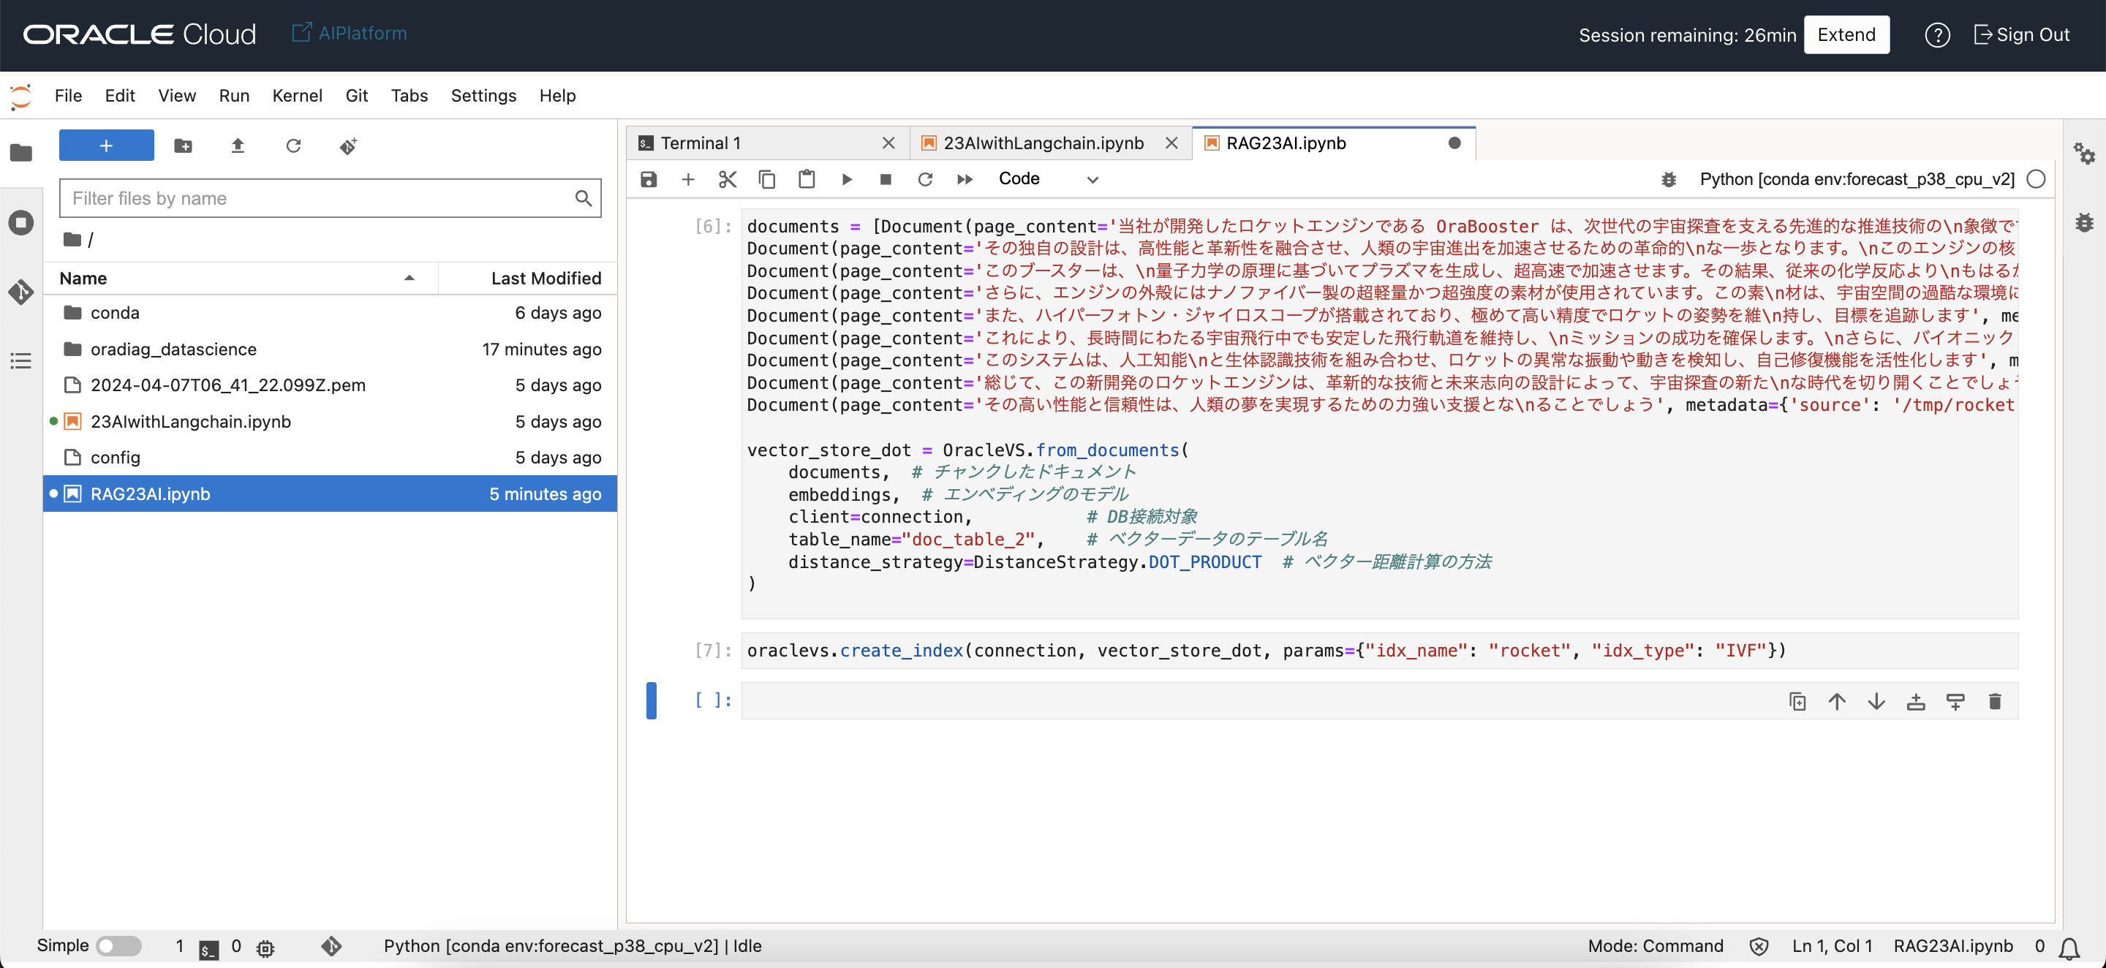Open the Kernel menu
Image resolution: width=2106 pixels, height=968 pixels.
(297, 96)
